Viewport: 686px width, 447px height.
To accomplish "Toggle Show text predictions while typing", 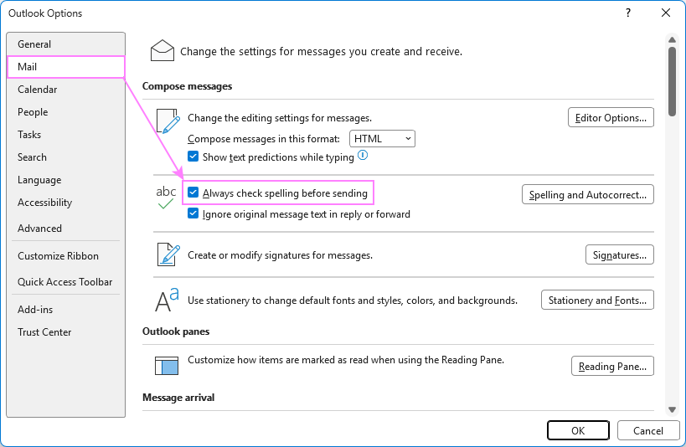I will click(193, 157).
